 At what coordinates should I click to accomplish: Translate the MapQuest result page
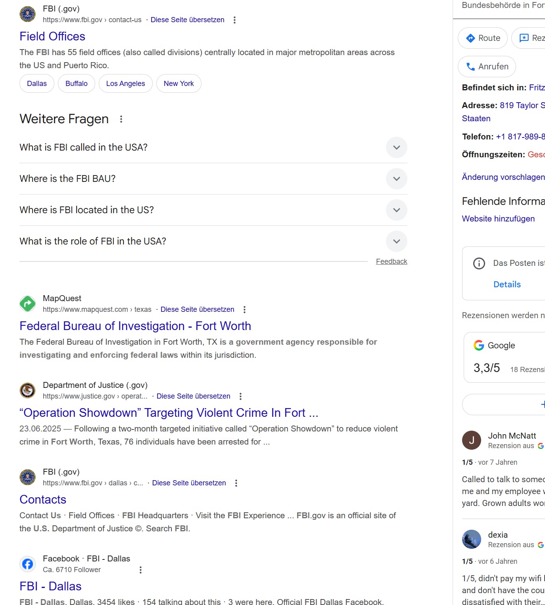point(198,309)
